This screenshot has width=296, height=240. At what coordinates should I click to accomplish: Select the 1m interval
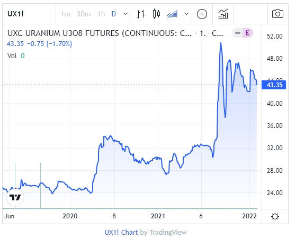click(65, 14)
